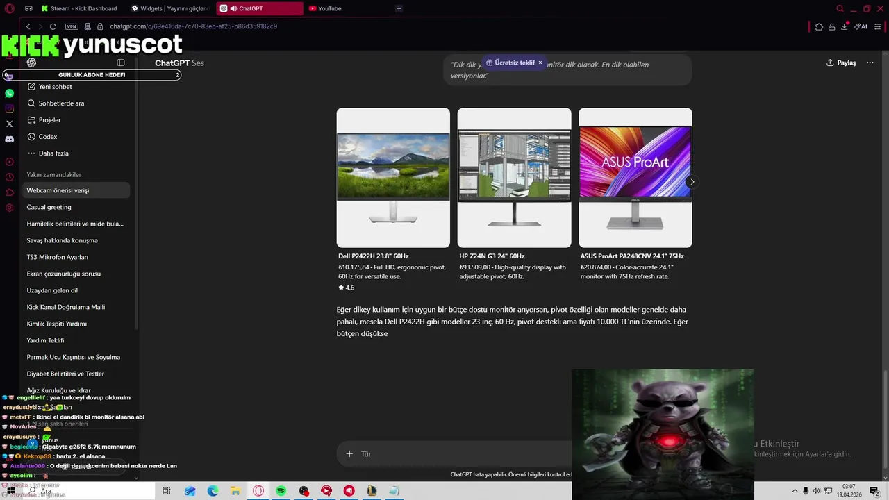Open Dell P2422H monitor product image

click(393, 178)
